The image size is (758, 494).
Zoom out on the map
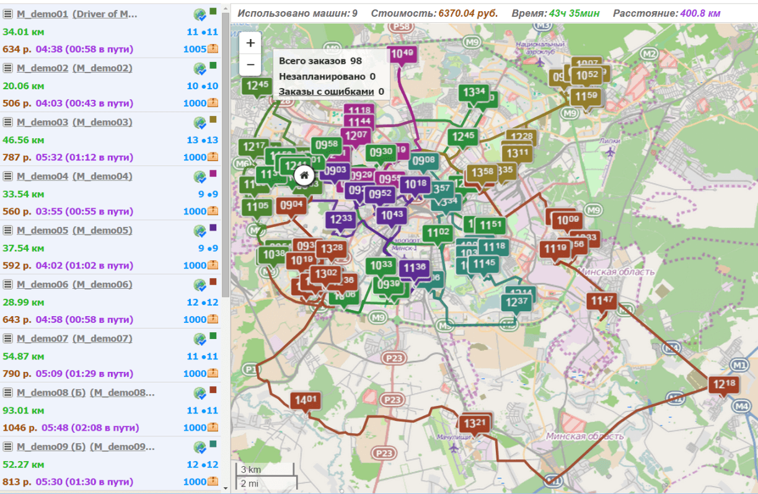[250, 64]
